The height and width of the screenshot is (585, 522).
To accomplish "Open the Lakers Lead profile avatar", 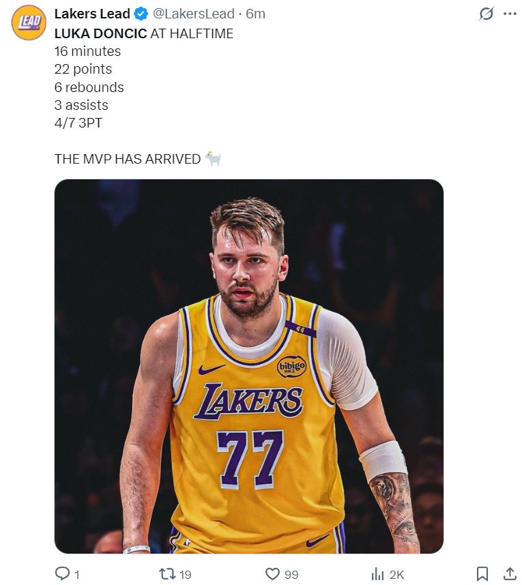I will 29,23.
